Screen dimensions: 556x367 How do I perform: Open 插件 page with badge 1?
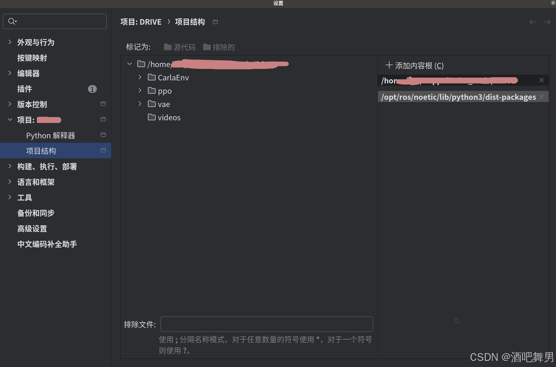pyautogui.click(x=24, y=89)
